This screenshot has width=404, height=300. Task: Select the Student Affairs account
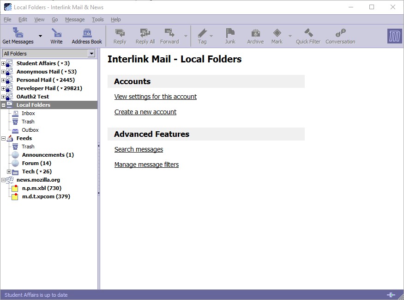(x=43, y=63)
